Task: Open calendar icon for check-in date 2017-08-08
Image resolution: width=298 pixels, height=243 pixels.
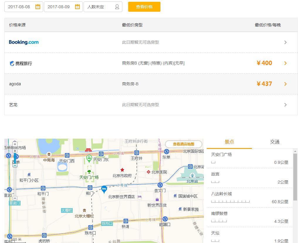Action: [x=38, y=7]
